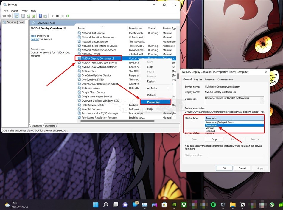This screenshot has height=210, width=283.
Task: Choose Stop in the context menu
Action: [155, 67]
